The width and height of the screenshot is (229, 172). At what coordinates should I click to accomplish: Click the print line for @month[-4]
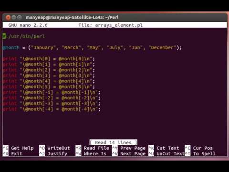[52, 109]
